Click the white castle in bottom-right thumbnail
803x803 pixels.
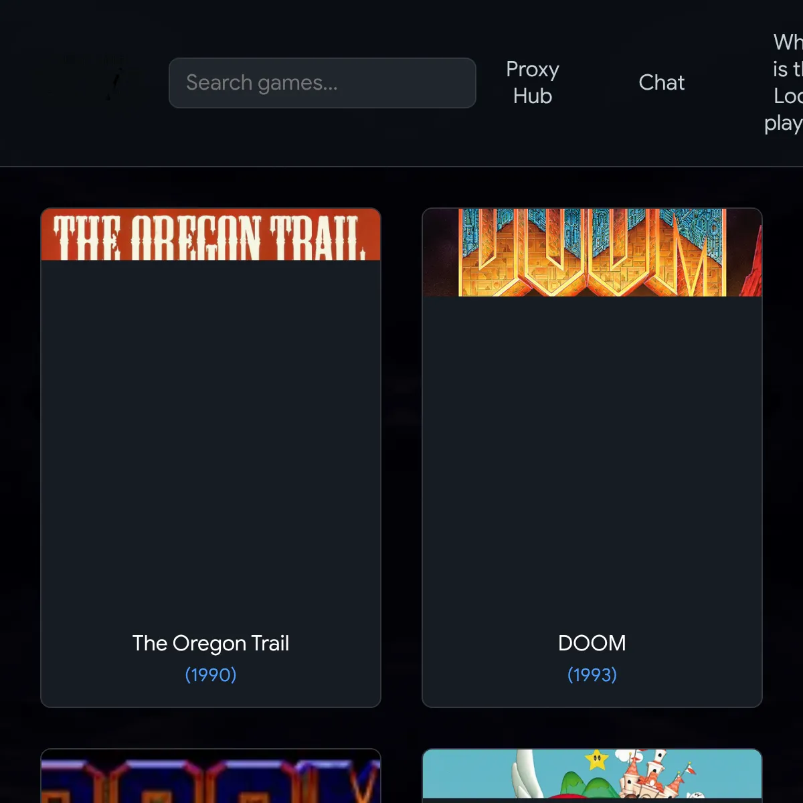pos(646,775)
